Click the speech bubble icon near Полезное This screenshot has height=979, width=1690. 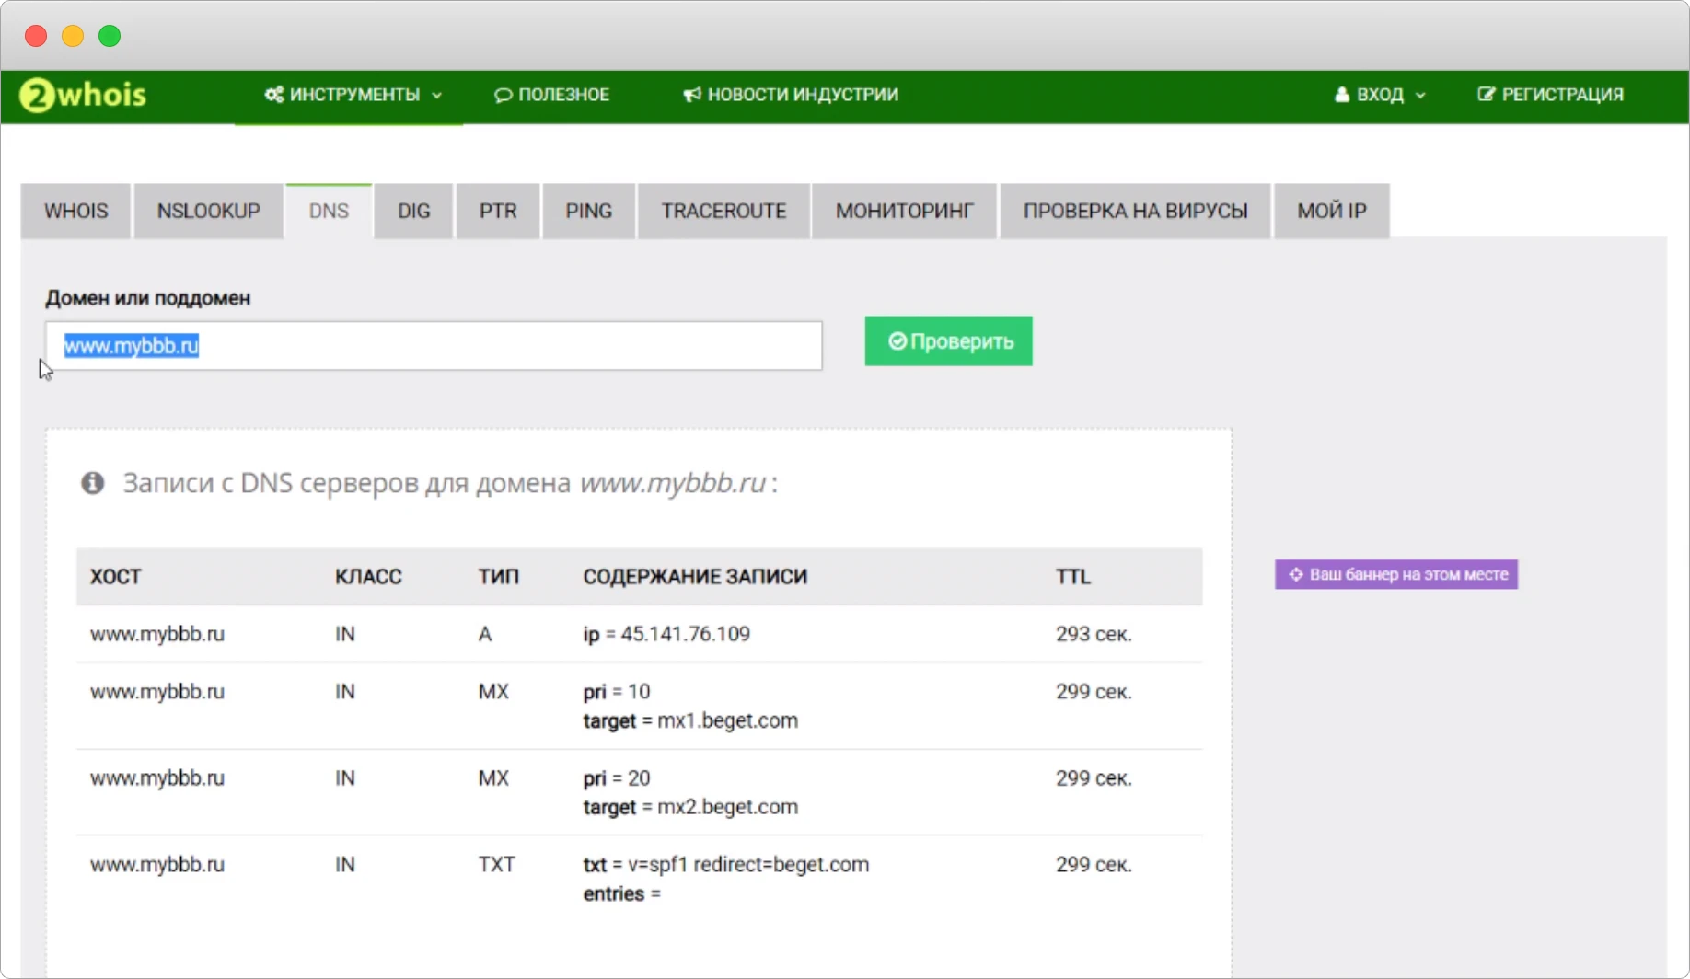(502, 94)
